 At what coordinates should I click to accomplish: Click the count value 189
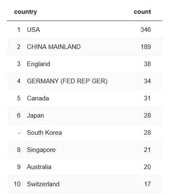146,47
